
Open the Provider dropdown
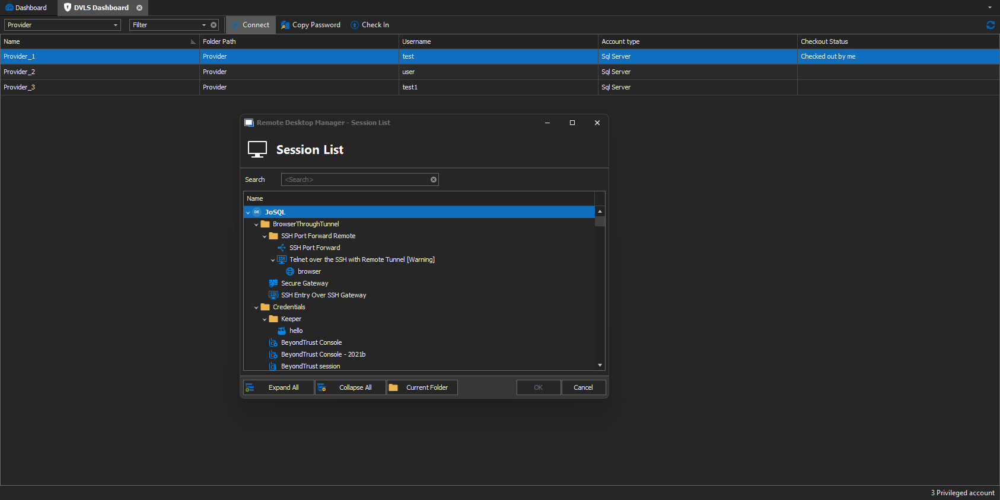(x=115, y=25)
